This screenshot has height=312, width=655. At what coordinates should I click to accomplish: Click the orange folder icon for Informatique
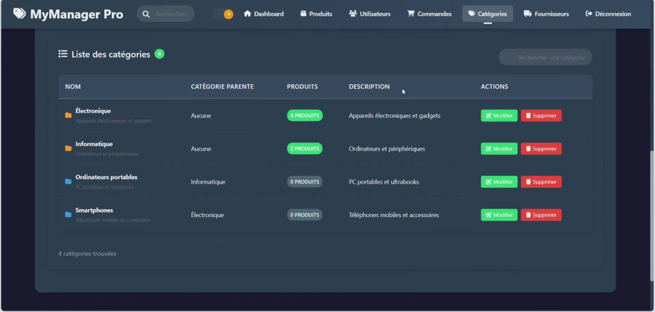69,148
